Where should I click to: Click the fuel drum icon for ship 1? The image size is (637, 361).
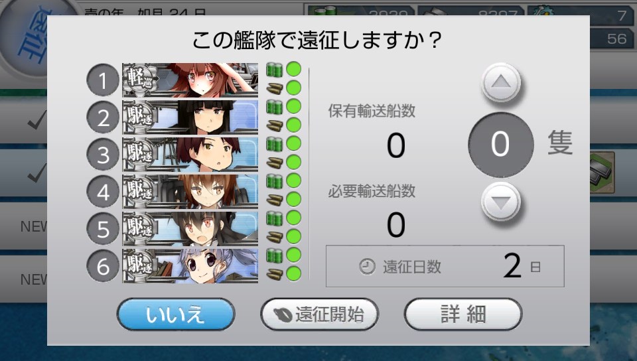click(x=274, y=70)
